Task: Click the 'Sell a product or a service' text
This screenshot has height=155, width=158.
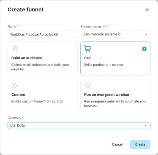Action: 104,65
